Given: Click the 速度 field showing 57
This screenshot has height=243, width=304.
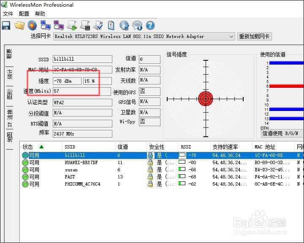Looking at the screenshot, I should (81, 91).
